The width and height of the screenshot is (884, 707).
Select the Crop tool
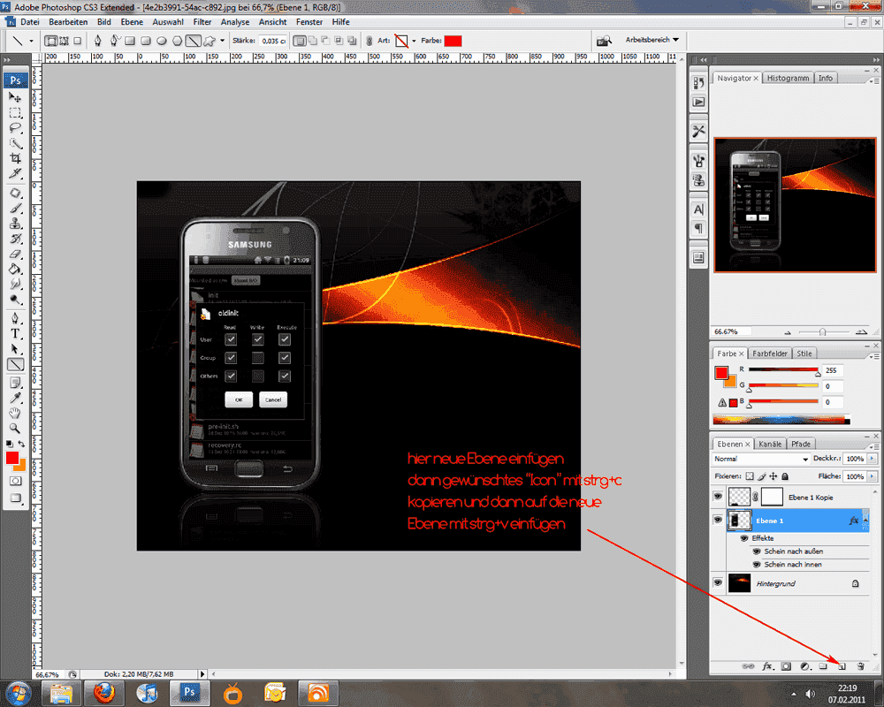pyautogui.click(x=15, y=158)
